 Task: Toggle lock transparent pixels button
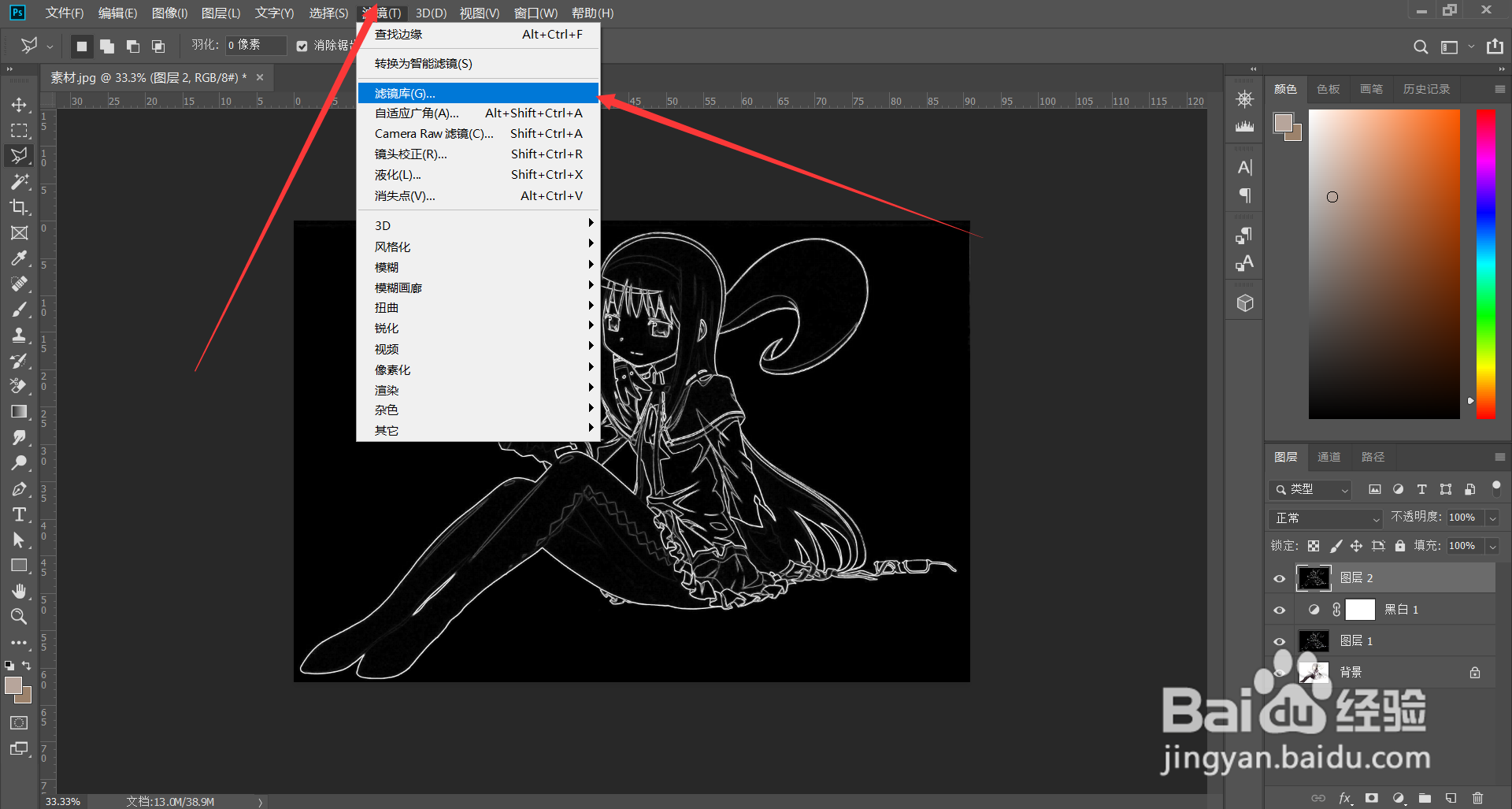pos(1314,546)
